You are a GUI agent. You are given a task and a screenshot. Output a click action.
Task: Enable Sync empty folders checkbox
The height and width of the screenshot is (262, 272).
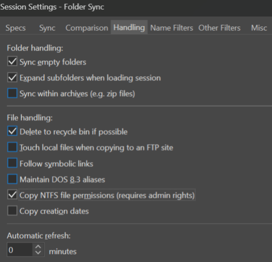point(13,62)
